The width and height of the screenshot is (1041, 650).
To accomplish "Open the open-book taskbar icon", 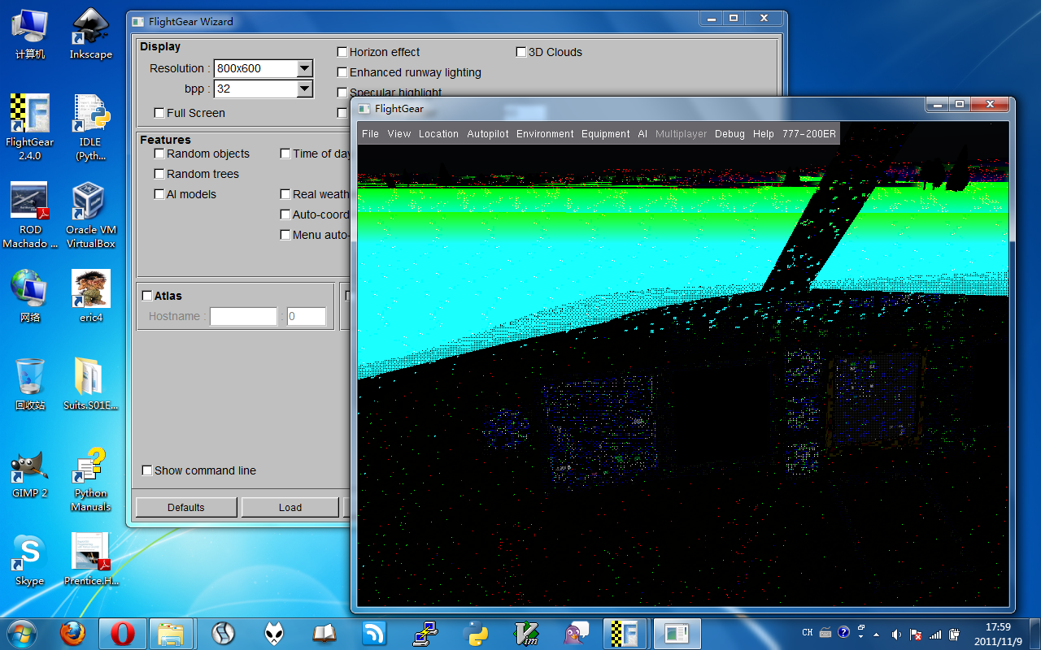I will pyautogui.click(x=324, y=633).
